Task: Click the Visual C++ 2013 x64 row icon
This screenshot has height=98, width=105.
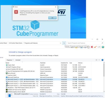Action: coord(7,83)
